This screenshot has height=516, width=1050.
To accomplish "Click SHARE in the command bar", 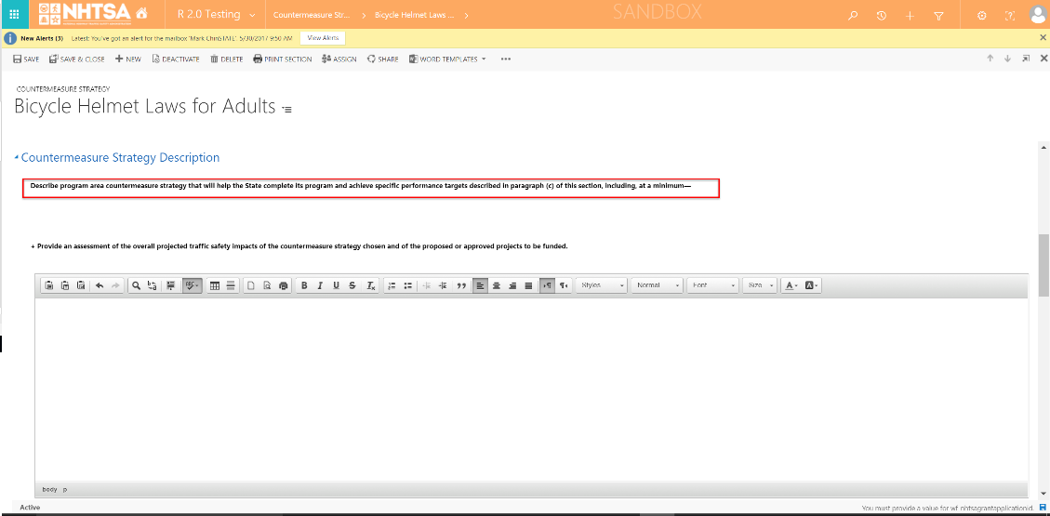I will 382,59.
